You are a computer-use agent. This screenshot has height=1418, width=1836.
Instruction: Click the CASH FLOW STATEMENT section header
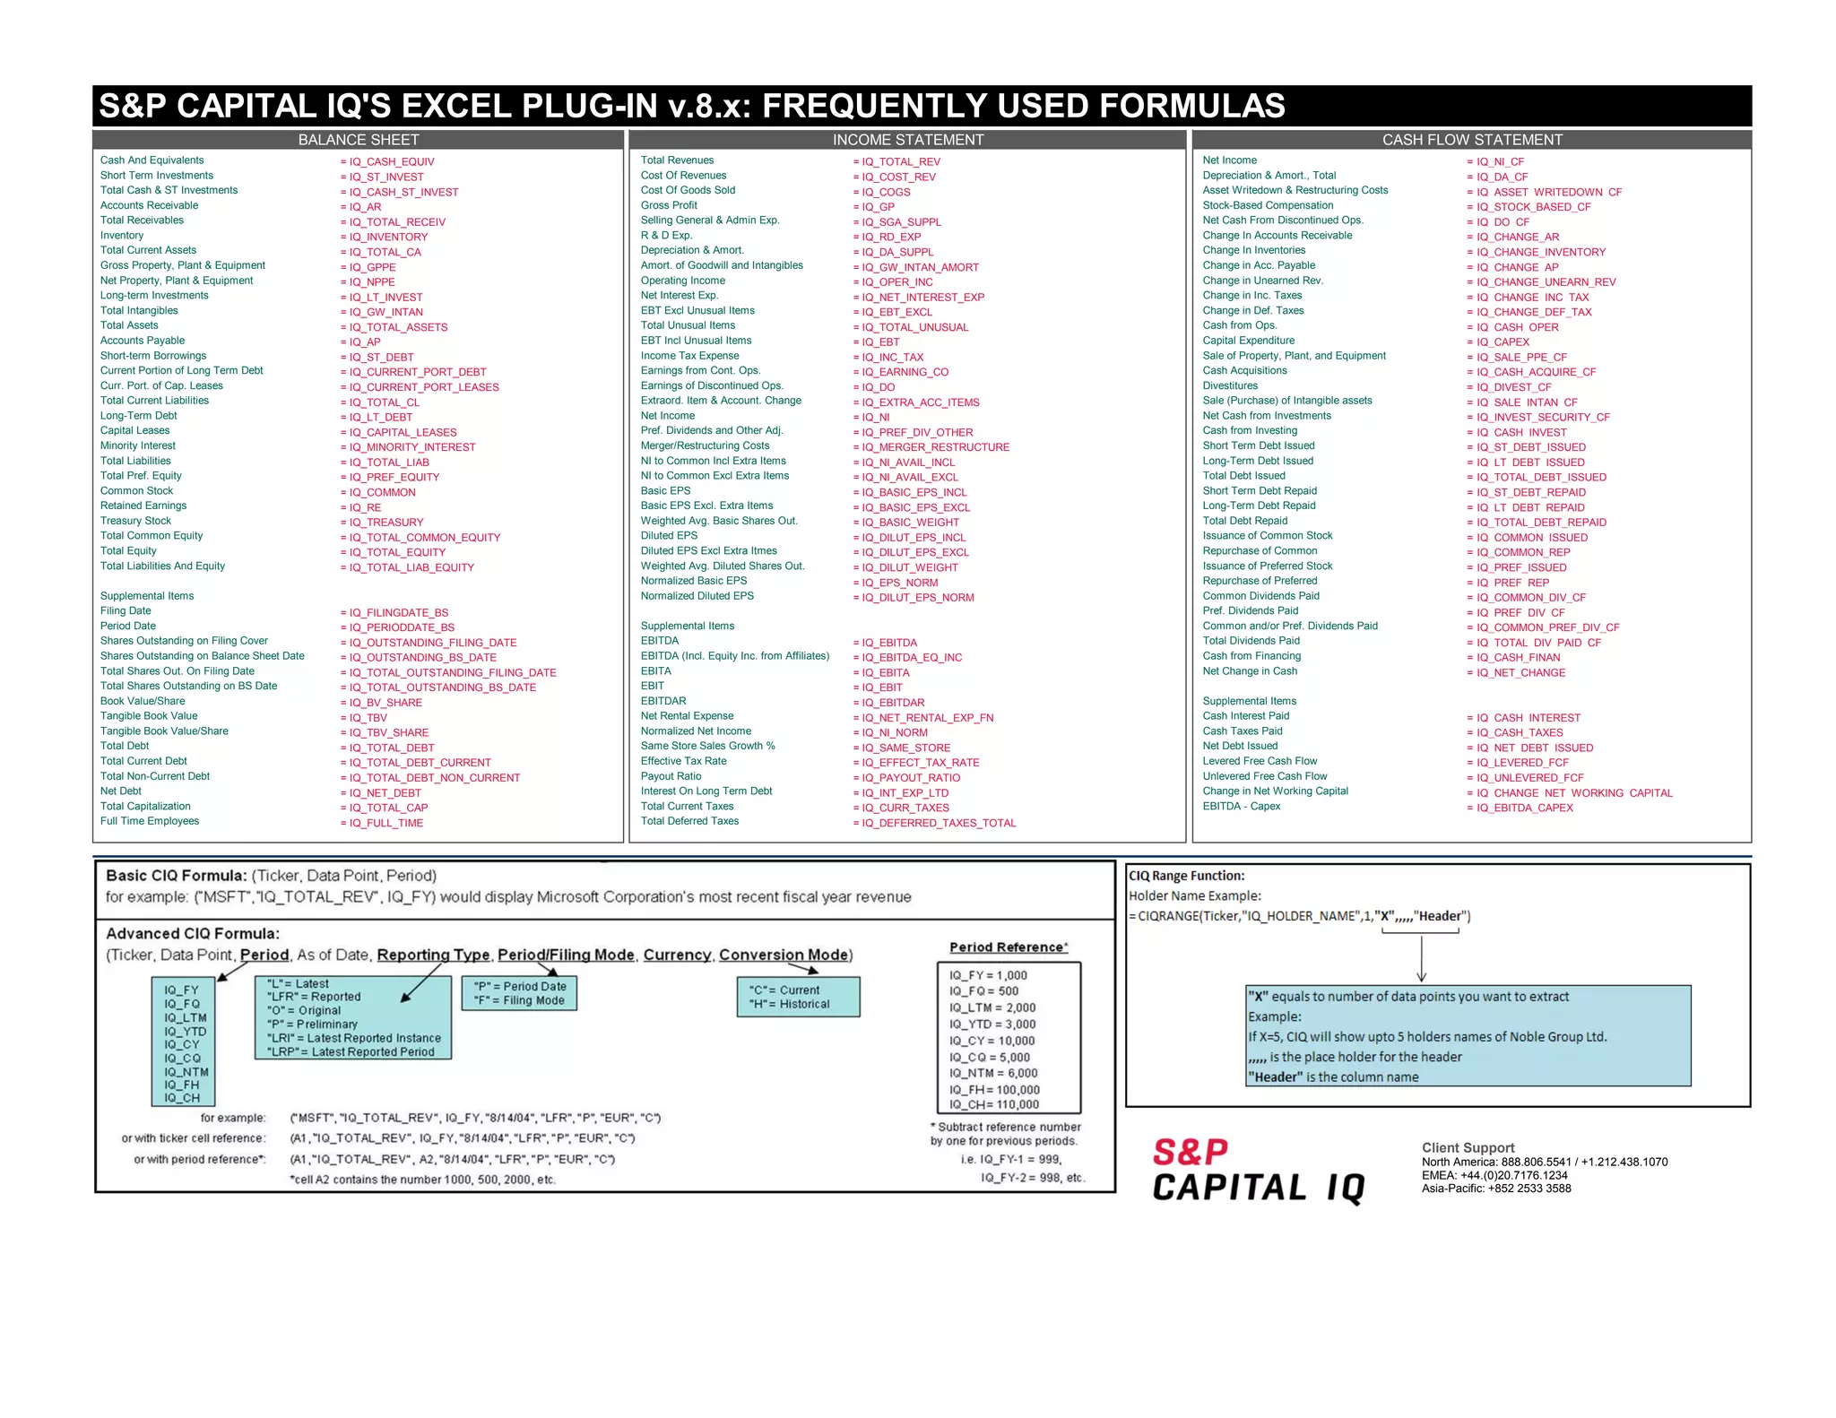pyautogui.click(x=1471, y=140)
